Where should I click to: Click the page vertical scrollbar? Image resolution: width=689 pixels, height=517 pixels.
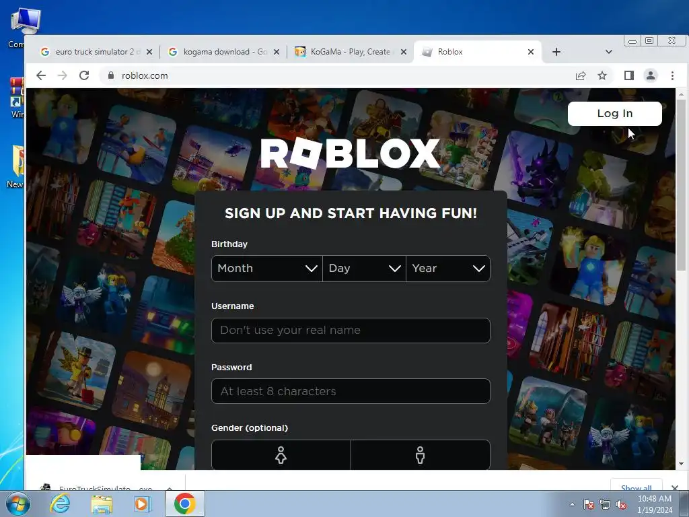click(681, 184)
